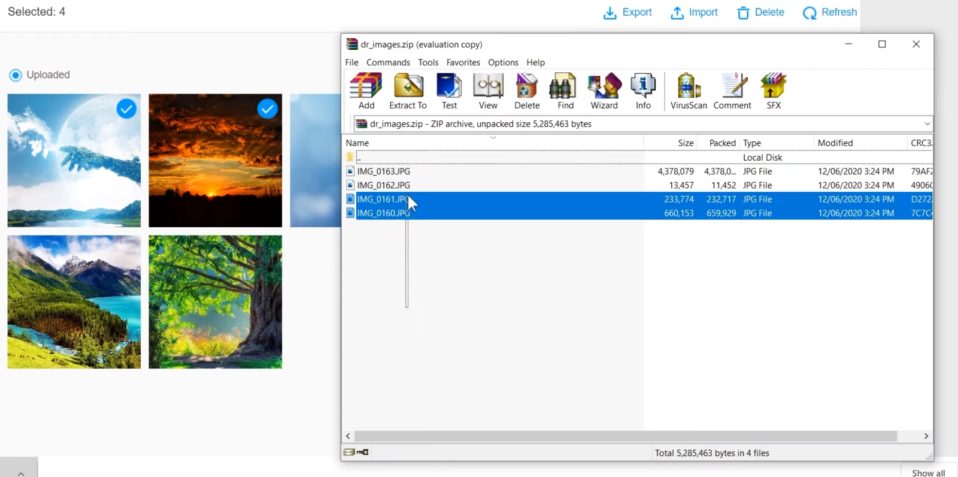
Task: Click Show all in downloads bar
Action: (928, 473)
